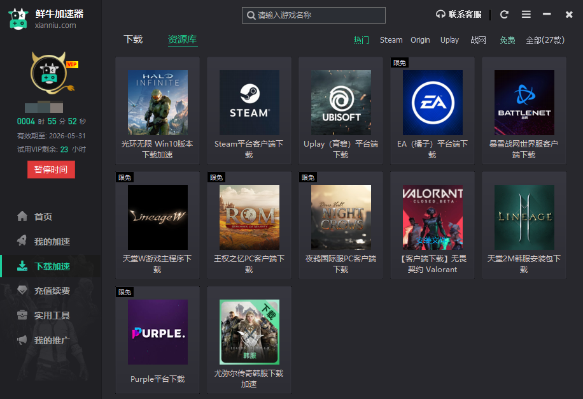The width and height of the screenshot is (583, 399).
Task: Click the rocket icon for 我的加速
Action: click(x=22, y=241)
